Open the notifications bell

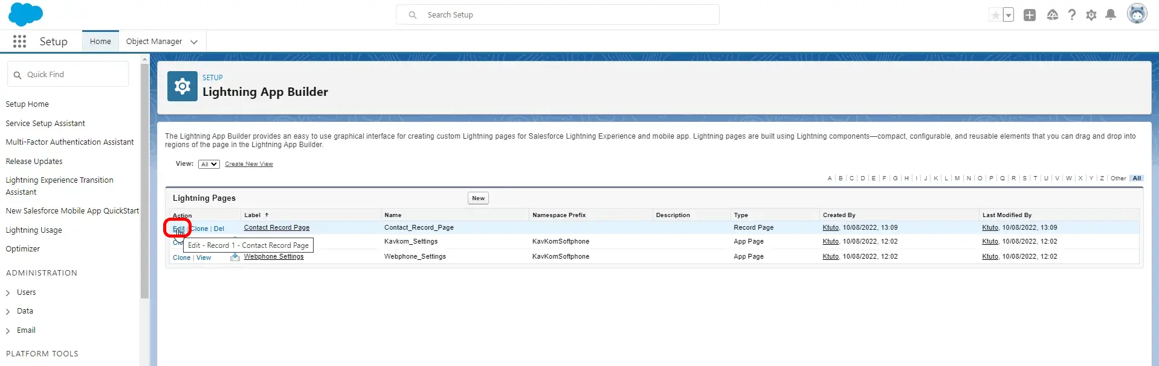pyautogui.click(x=1110, y=15)
